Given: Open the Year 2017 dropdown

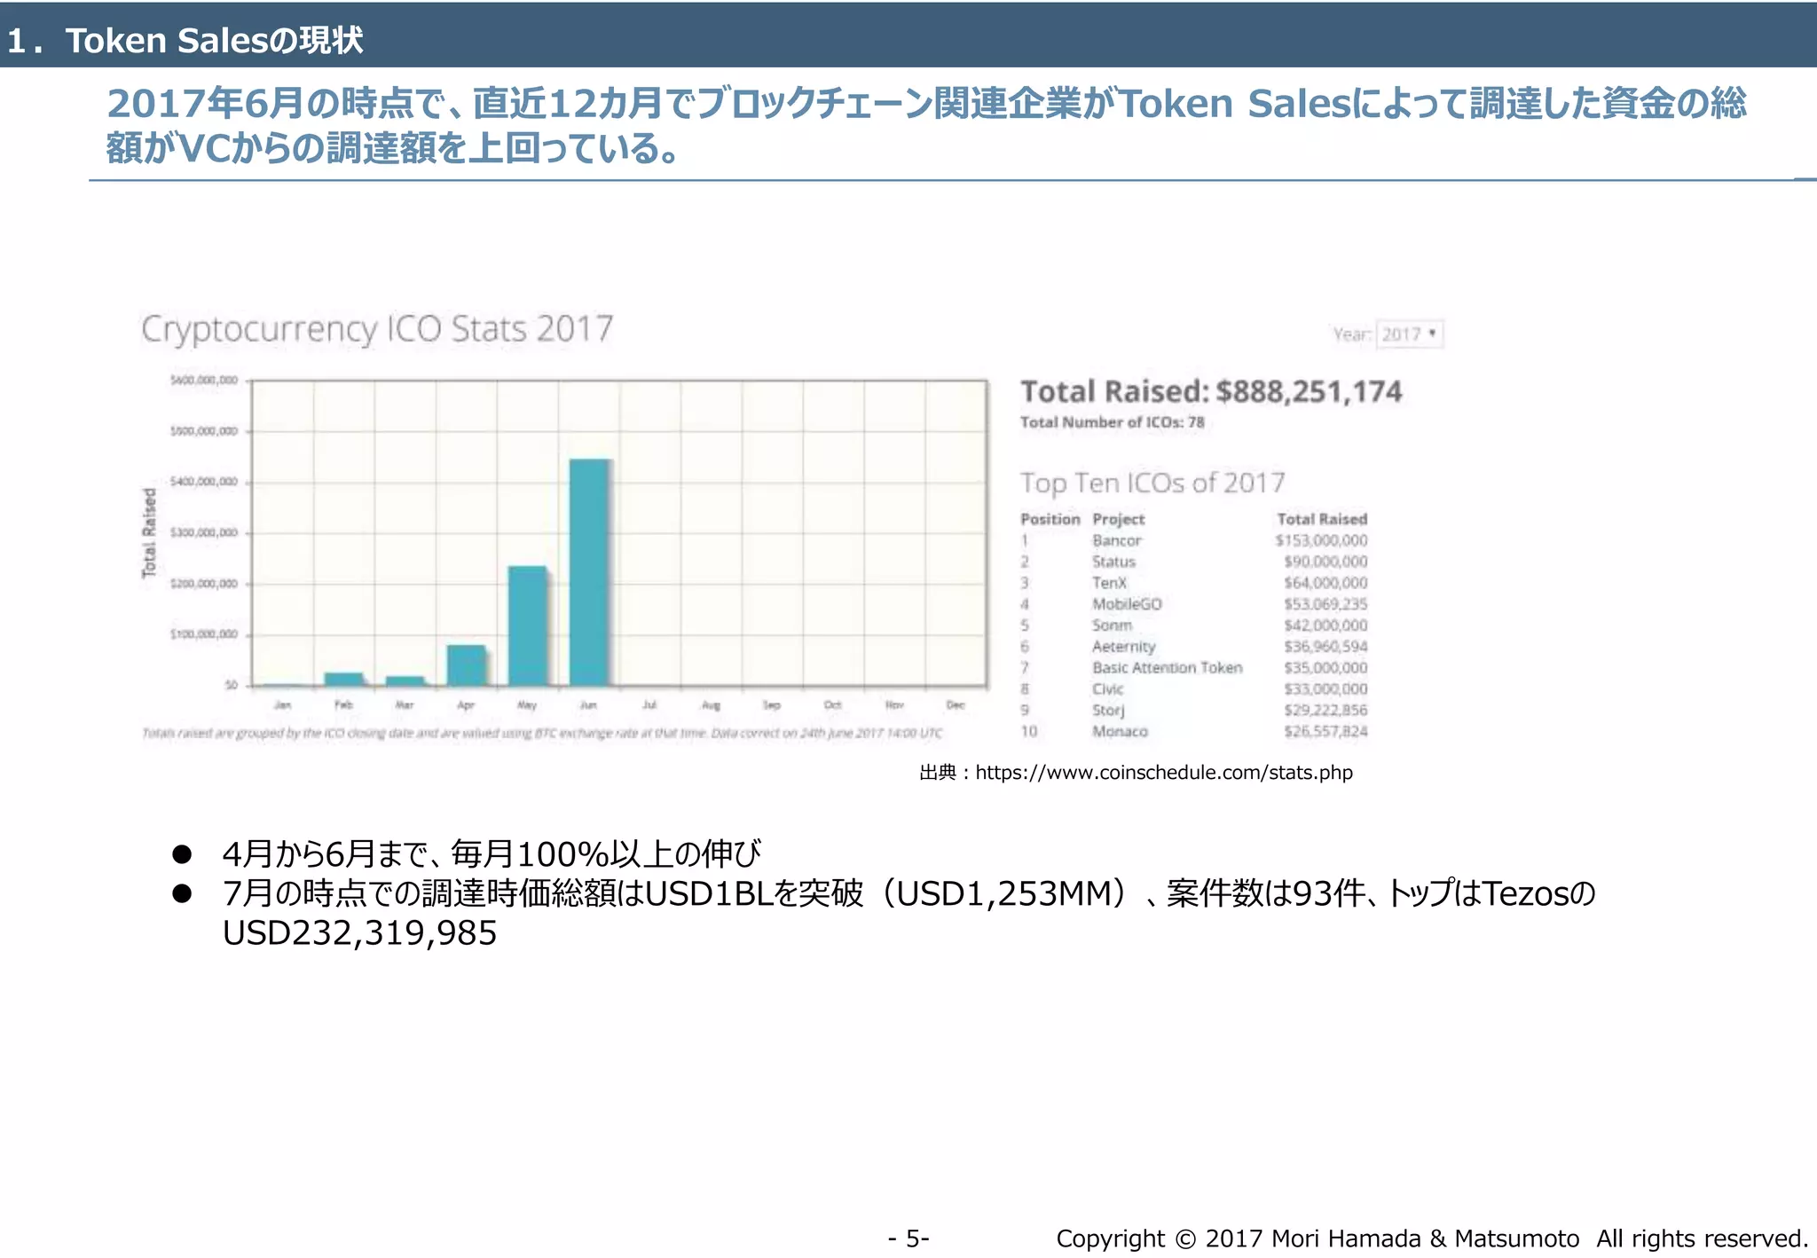Looking at the screenshot, I should pos(1410,334).
